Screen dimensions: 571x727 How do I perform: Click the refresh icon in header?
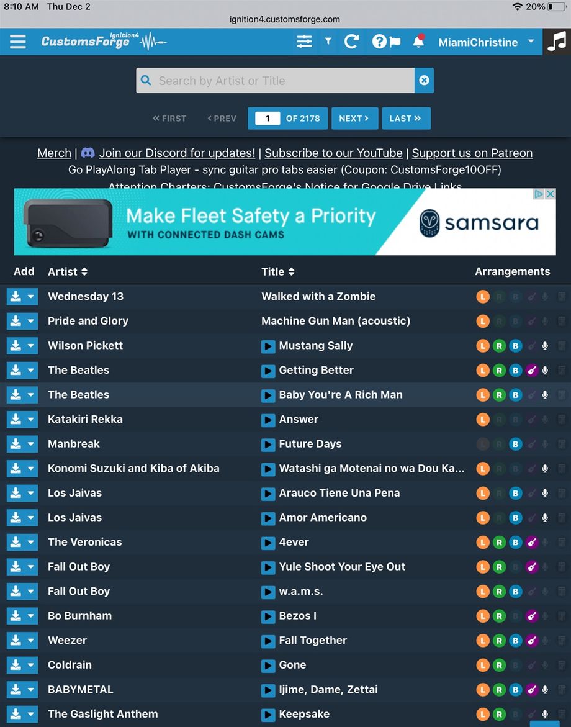point(351,42)
